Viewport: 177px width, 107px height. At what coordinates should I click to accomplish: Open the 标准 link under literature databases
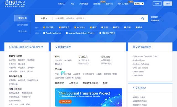[105, 83]
